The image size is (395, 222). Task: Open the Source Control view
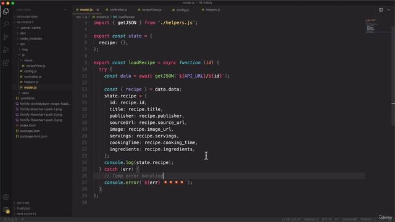pos(6,37)
